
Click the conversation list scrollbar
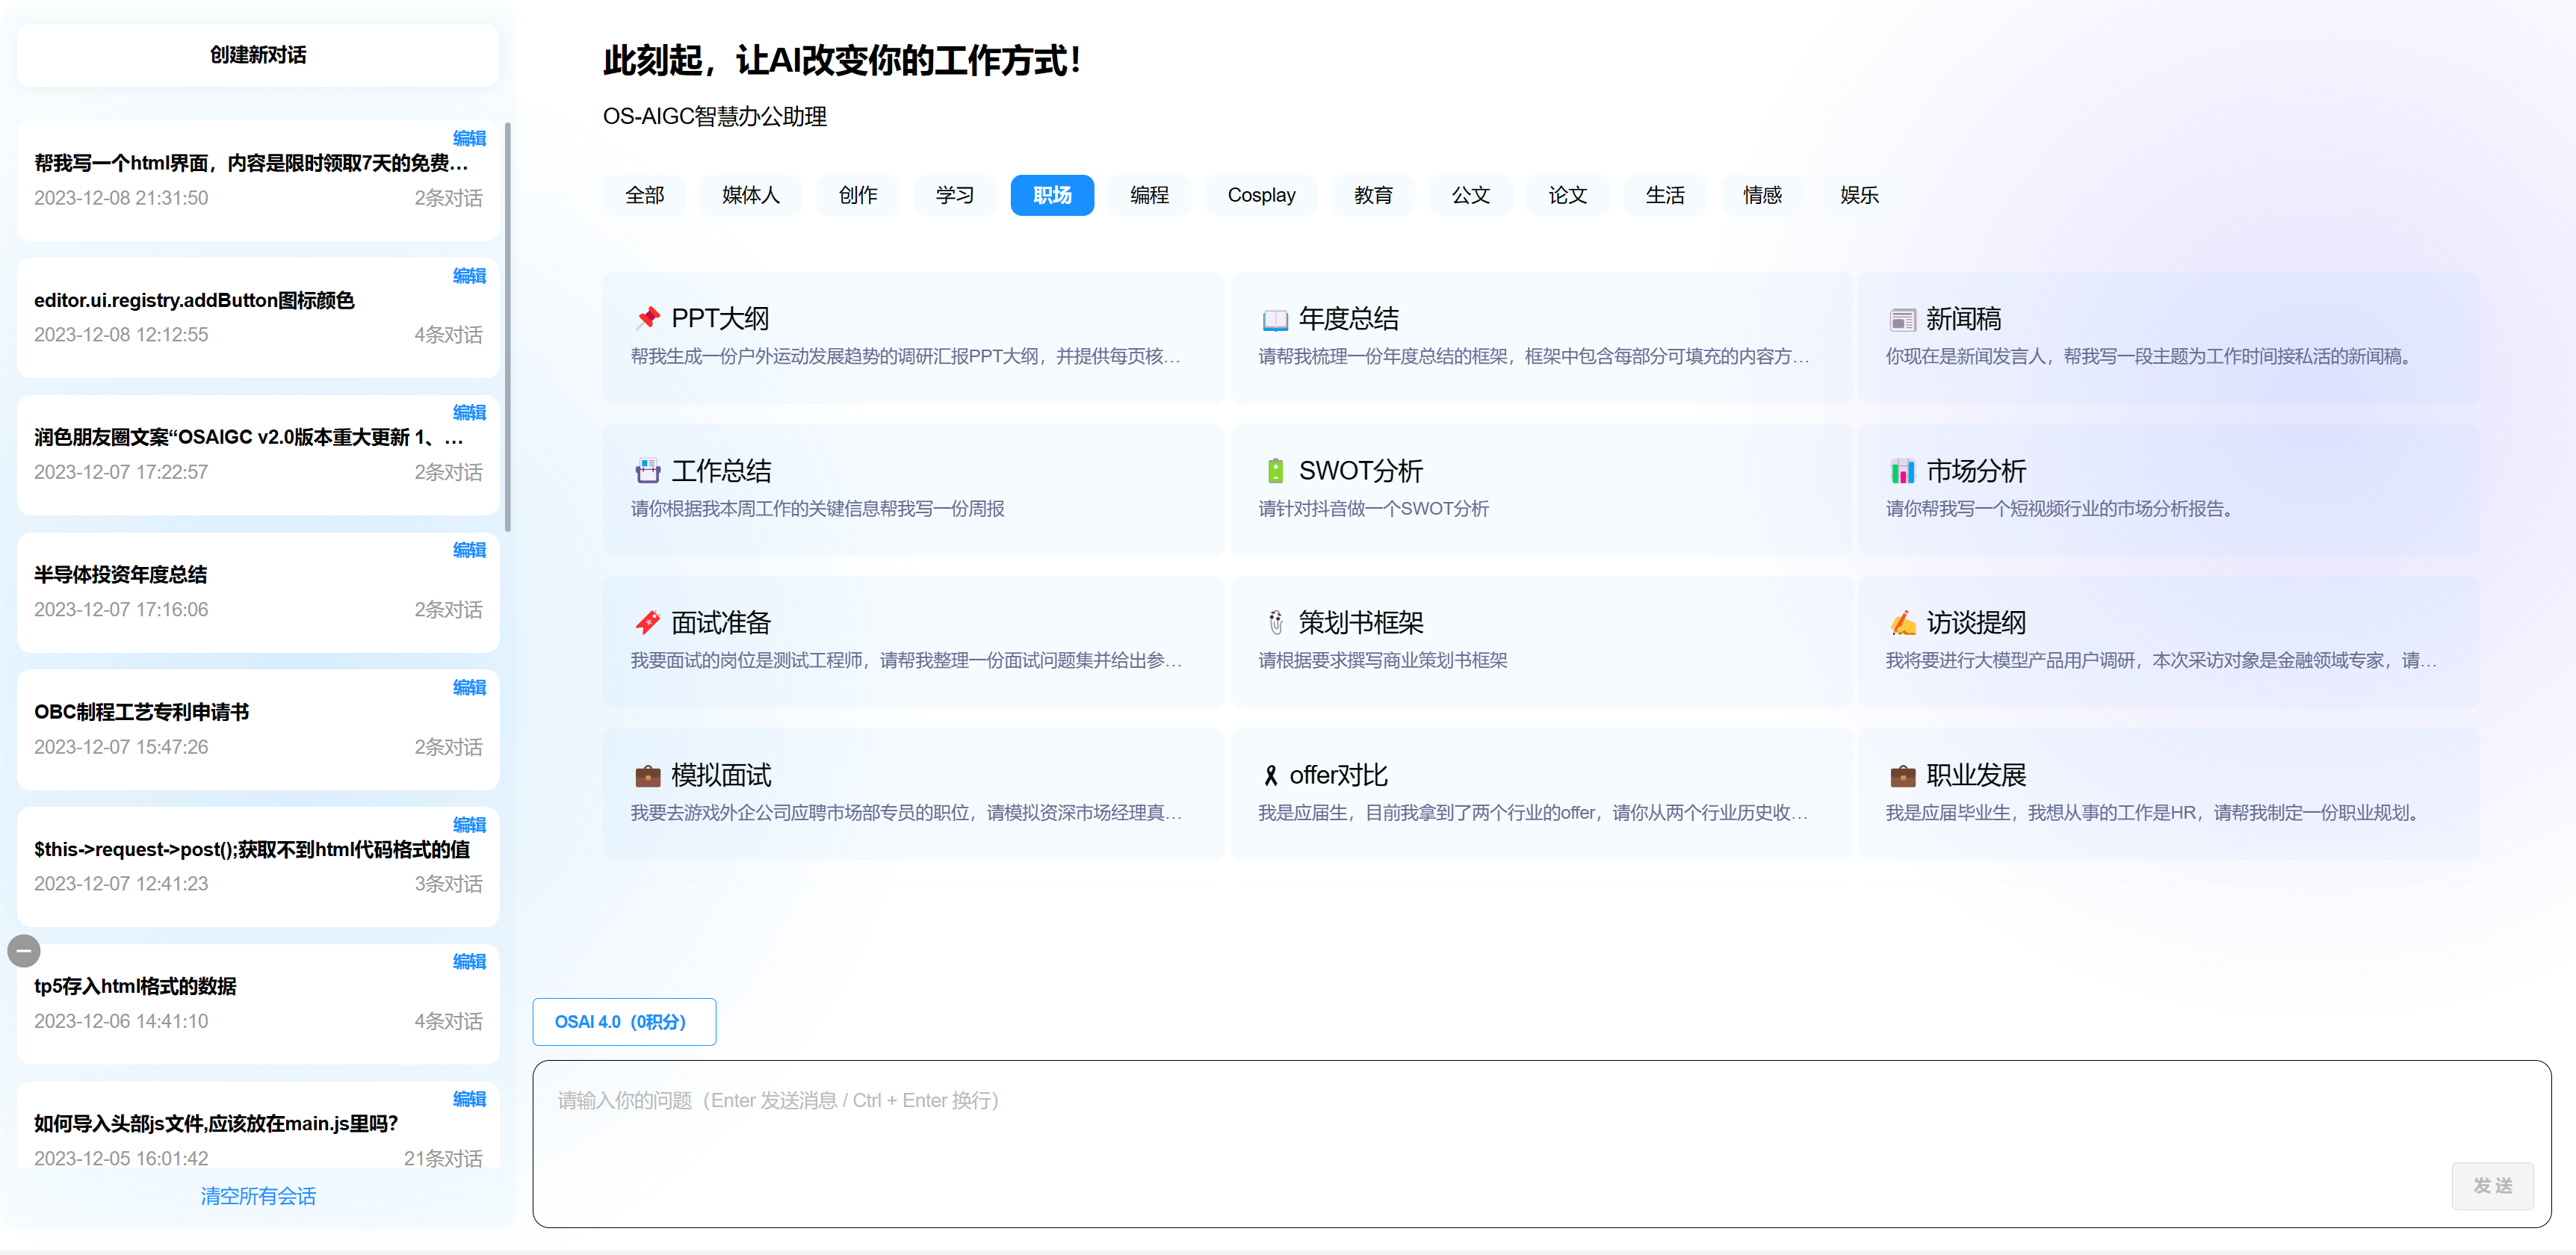point(508,326)
